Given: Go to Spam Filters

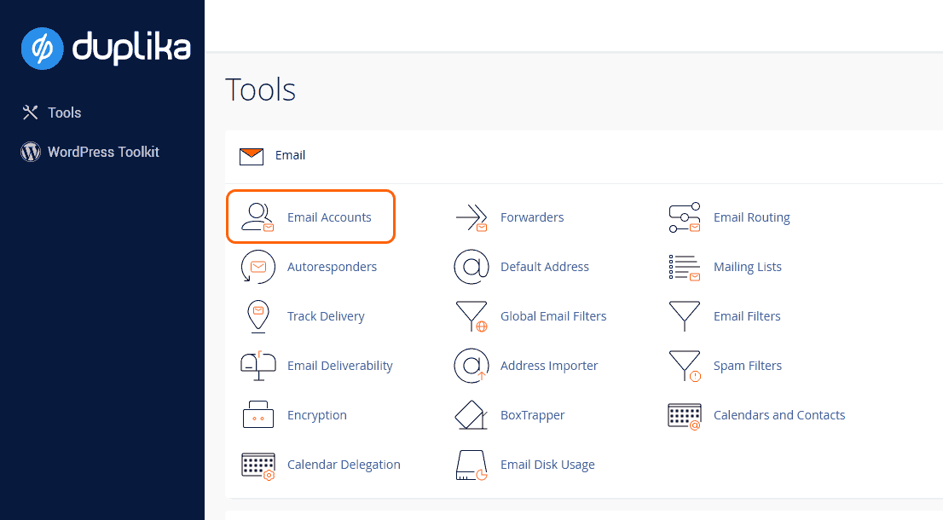Looking at the screenshot, I should tap(747, 366).
